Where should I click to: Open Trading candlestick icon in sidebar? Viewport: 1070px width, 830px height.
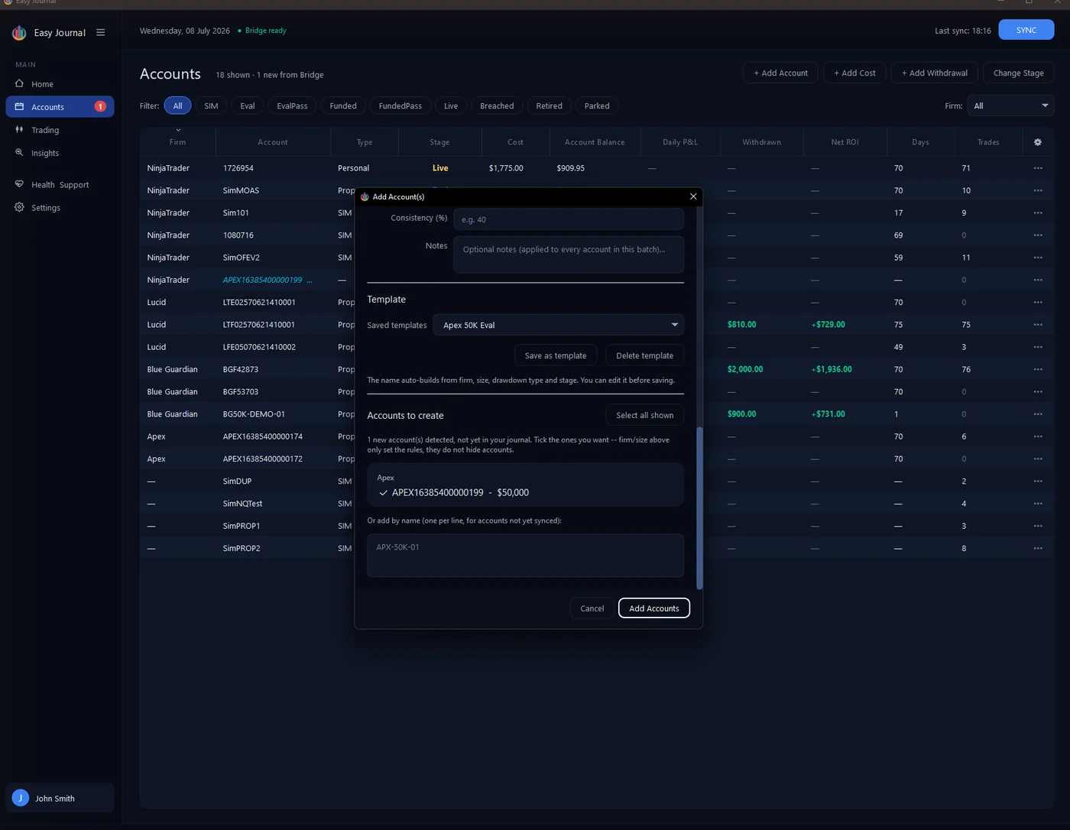[20, 130]
